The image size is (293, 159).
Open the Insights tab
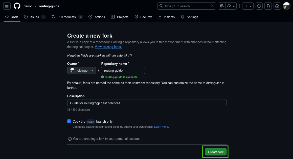click(166, 17)
